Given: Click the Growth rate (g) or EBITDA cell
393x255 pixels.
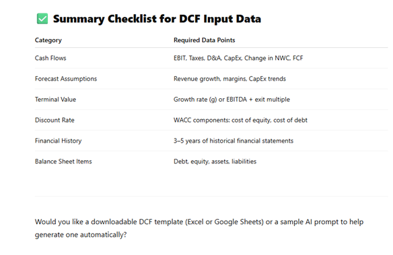Looking at the screenshot, I should [231, 100].
